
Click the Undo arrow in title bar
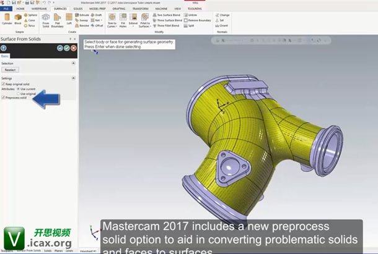point(44,2)
